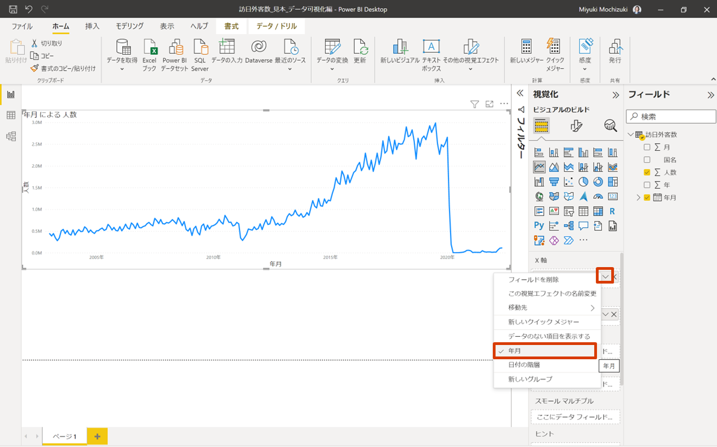Select the Python visual (Py)
The image size is (717, 447).
(x=539, y=225)
